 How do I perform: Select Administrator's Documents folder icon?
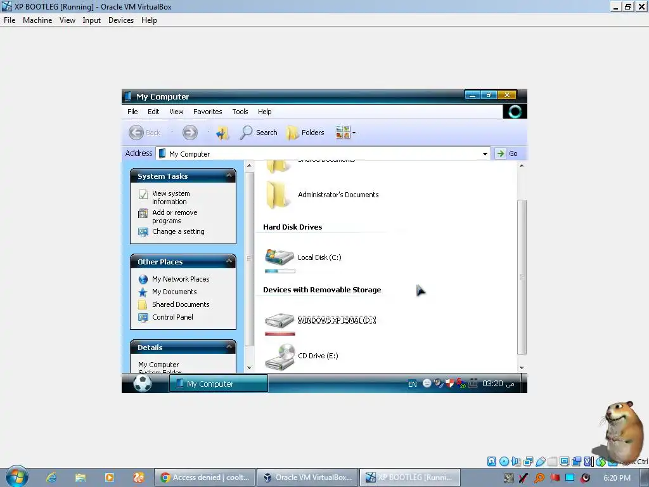tap(278, 195)
